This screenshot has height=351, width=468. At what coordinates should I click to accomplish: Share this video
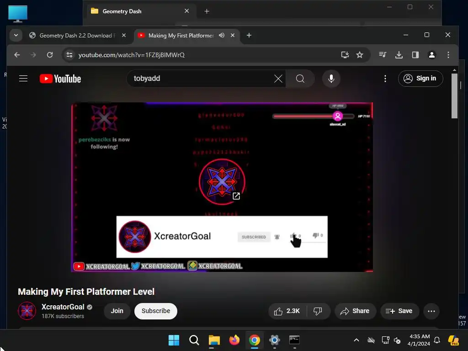[355, 311]
